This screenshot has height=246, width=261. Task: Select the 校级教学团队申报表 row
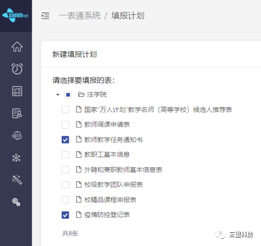click(113, 185)
